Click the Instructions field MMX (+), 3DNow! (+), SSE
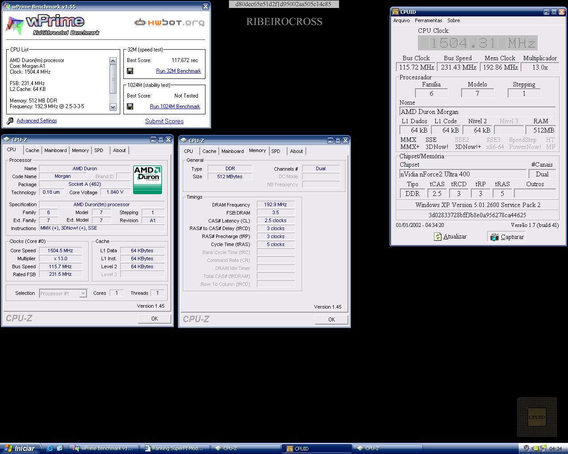 click(102, 228)
